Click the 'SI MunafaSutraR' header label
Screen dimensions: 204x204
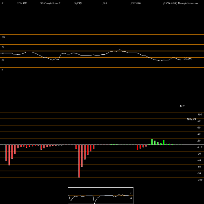click(x=50, y=3)
